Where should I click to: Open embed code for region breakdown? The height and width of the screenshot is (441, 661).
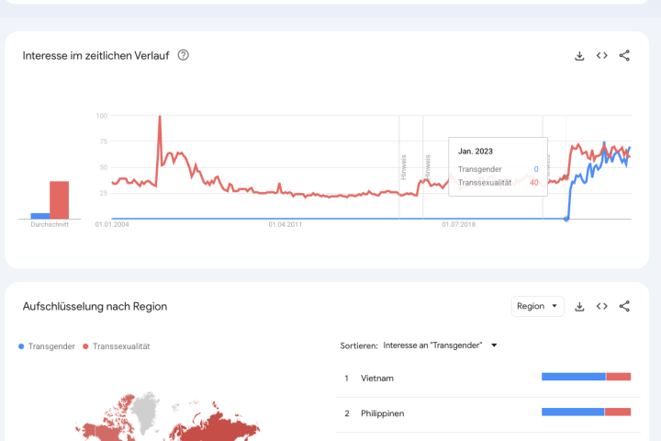coord(602,306)
